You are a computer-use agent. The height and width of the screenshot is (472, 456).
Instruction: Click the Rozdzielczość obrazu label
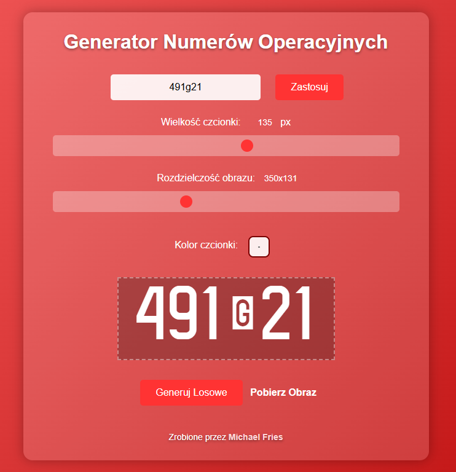(x=206, y=178)
